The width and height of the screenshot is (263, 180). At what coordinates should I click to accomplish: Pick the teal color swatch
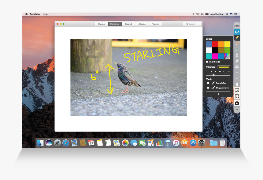tap(209, 56)
